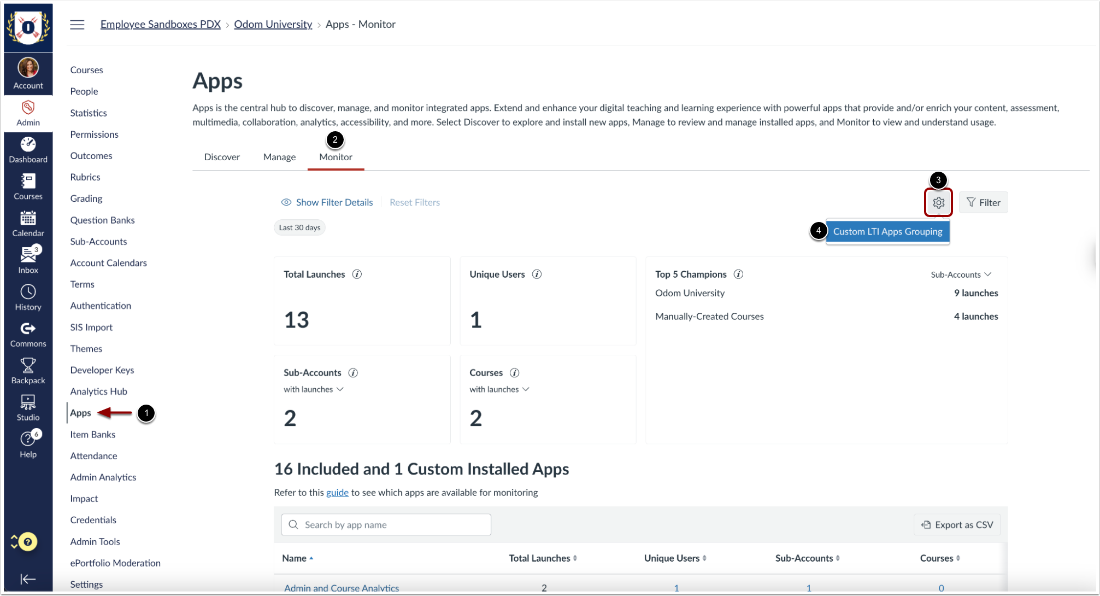Switch to the Discover tab

[221, 157]
